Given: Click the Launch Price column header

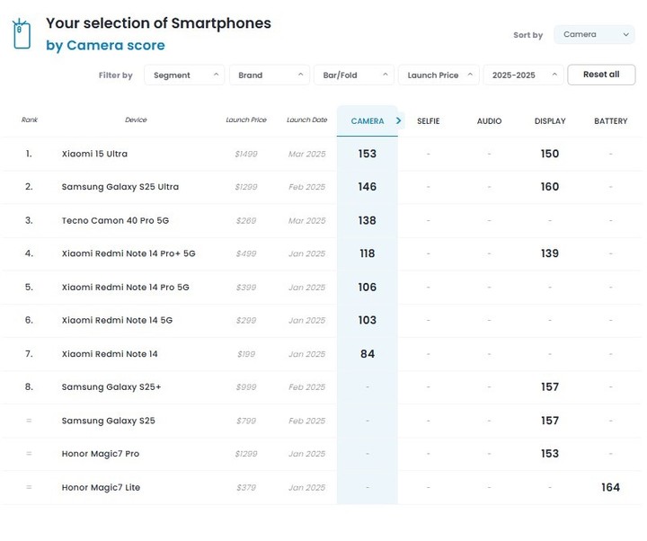Looking at the screenshot, I should (246, 120).
